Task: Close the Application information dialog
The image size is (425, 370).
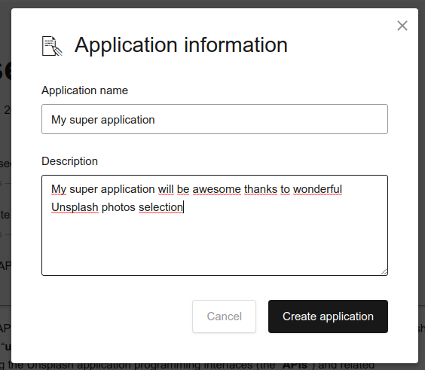Action: pos(402,26)
